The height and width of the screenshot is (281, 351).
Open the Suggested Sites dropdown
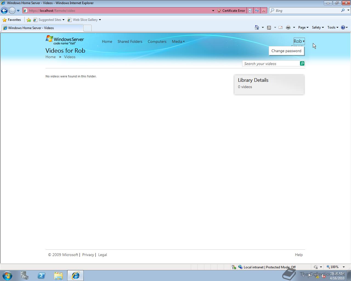(x=49, y=20)
